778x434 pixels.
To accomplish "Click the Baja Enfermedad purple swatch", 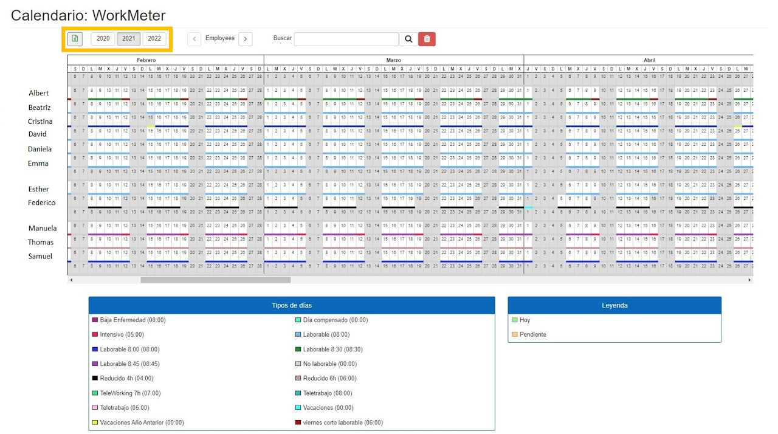I will tap(95, 320).
